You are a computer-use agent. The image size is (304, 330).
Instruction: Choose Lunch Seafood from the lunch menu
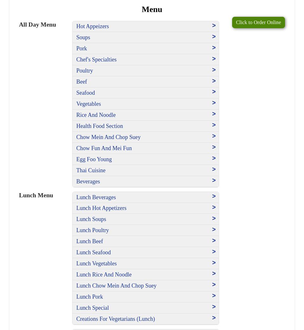[x=93, y=252]
